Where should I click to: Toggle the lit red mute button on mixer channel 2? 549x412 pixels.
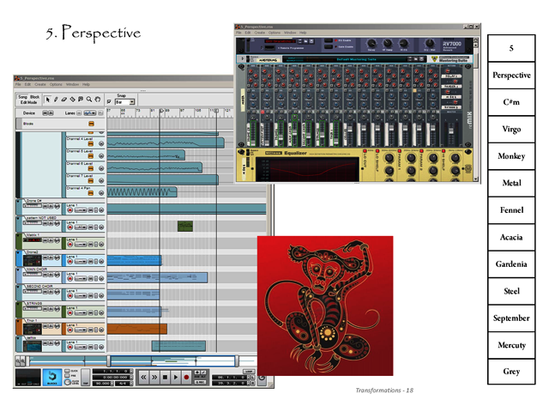tap(262, 112)
